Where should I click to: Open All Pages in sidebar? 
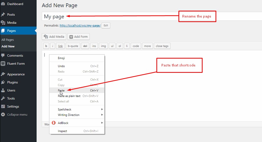click(x=8, y=40)
